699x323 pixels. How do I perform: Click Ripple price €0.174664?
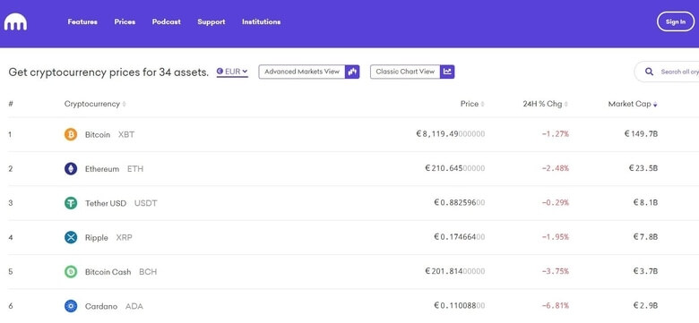459,237
